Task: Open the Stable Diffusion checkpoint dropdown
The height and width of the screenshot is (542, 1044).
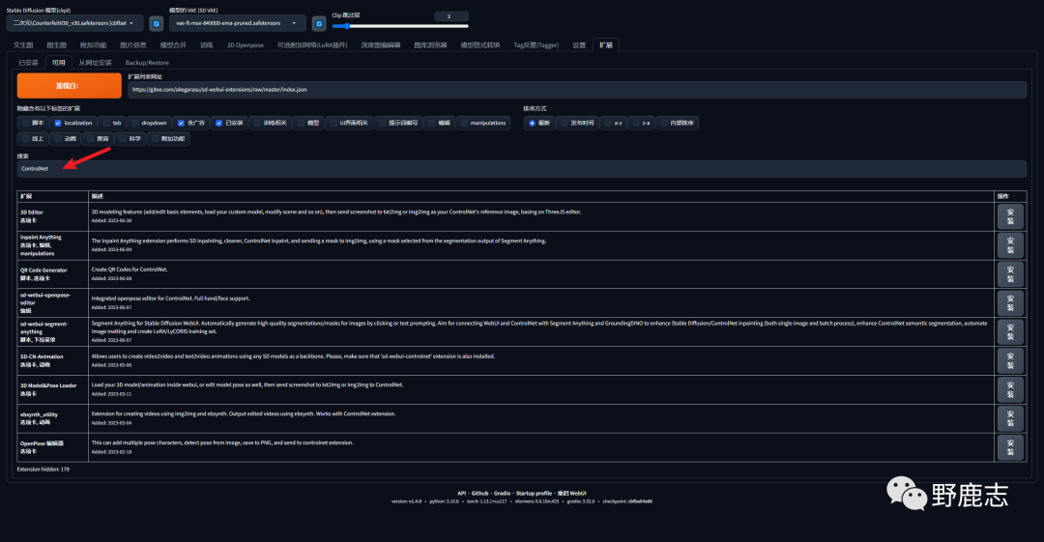Action: [74, 23]
